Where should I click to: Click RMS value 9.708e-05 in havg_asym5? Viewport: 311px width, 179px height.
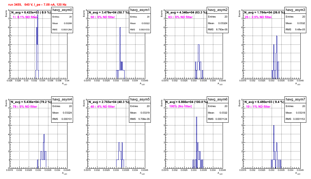pos(144,119)
